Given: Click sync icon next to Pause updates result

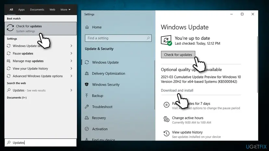Looking at the screenshot, I should 8,53.
